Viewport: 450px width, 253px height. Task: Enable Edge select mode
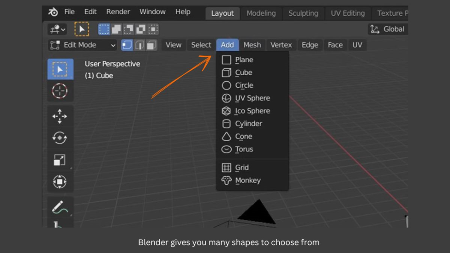coord(139,45)
